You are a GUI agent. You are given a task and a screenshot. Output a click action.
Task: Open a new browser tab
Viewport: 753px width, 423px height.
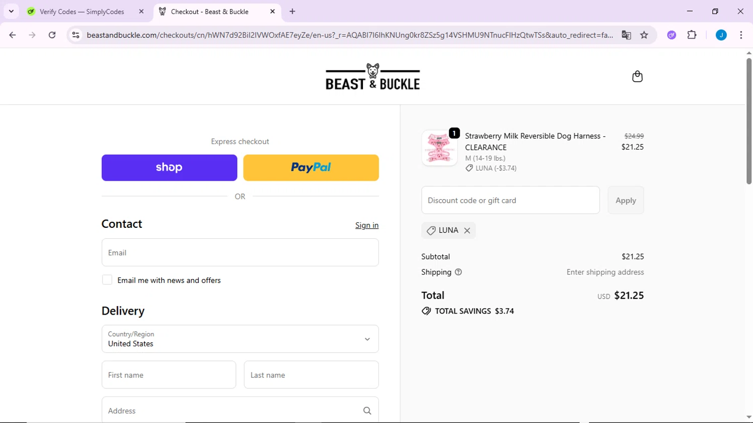[292, 12]
